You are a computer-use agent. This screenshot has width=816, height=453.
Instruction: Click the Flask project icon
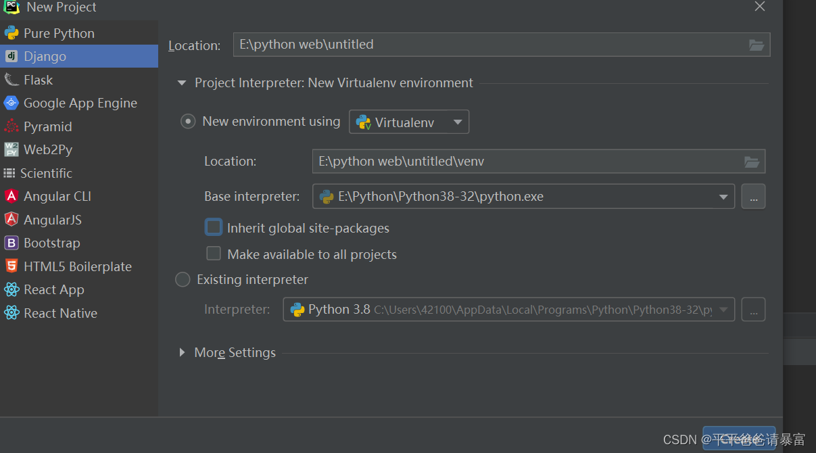[x=11, y=80]
